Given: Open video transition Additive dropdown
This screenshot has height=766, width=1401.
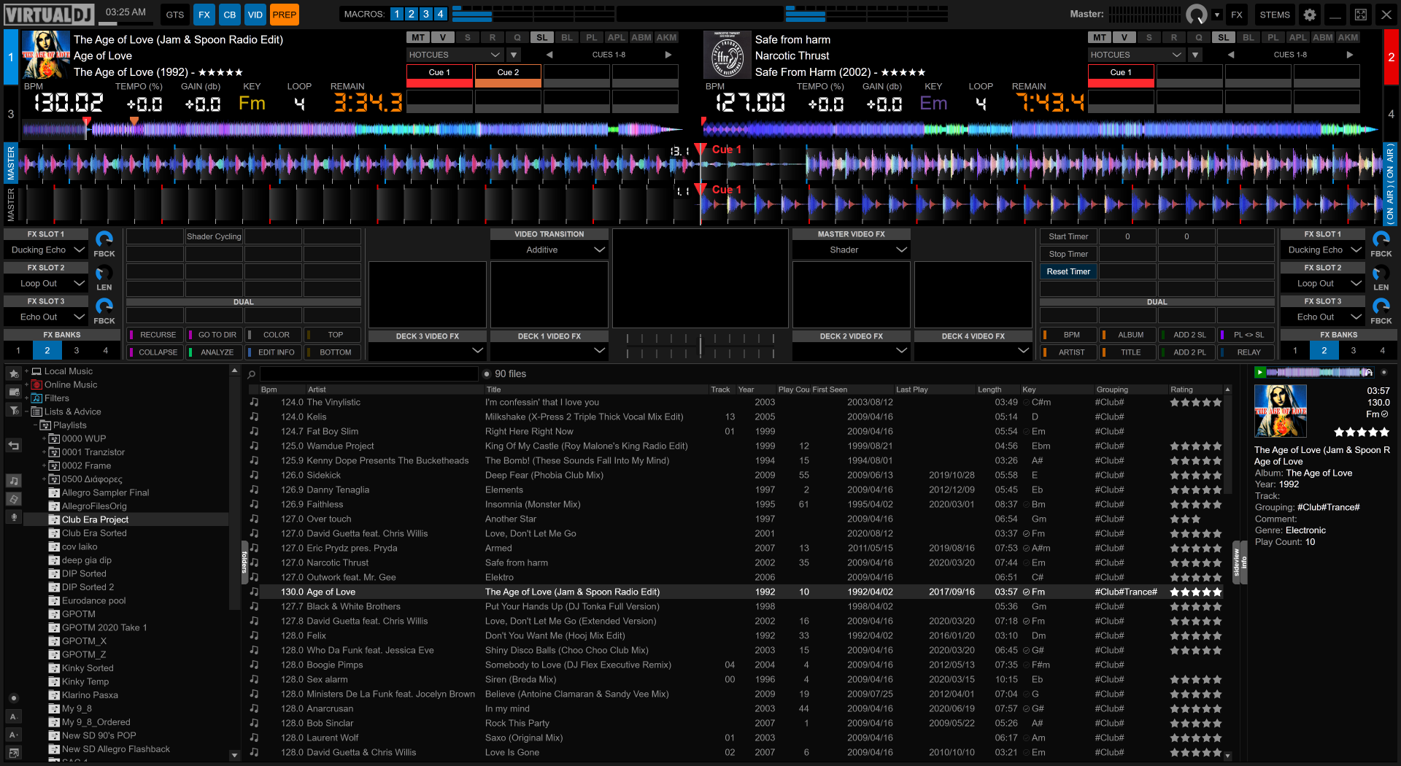Looking at the screenshot, I should pyautogui.click(x=549, y=249).
